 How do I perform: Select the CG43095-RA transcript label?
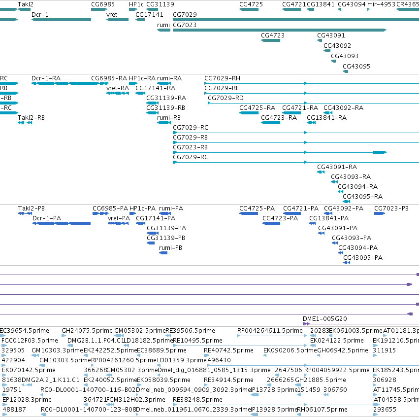[362, 197]
